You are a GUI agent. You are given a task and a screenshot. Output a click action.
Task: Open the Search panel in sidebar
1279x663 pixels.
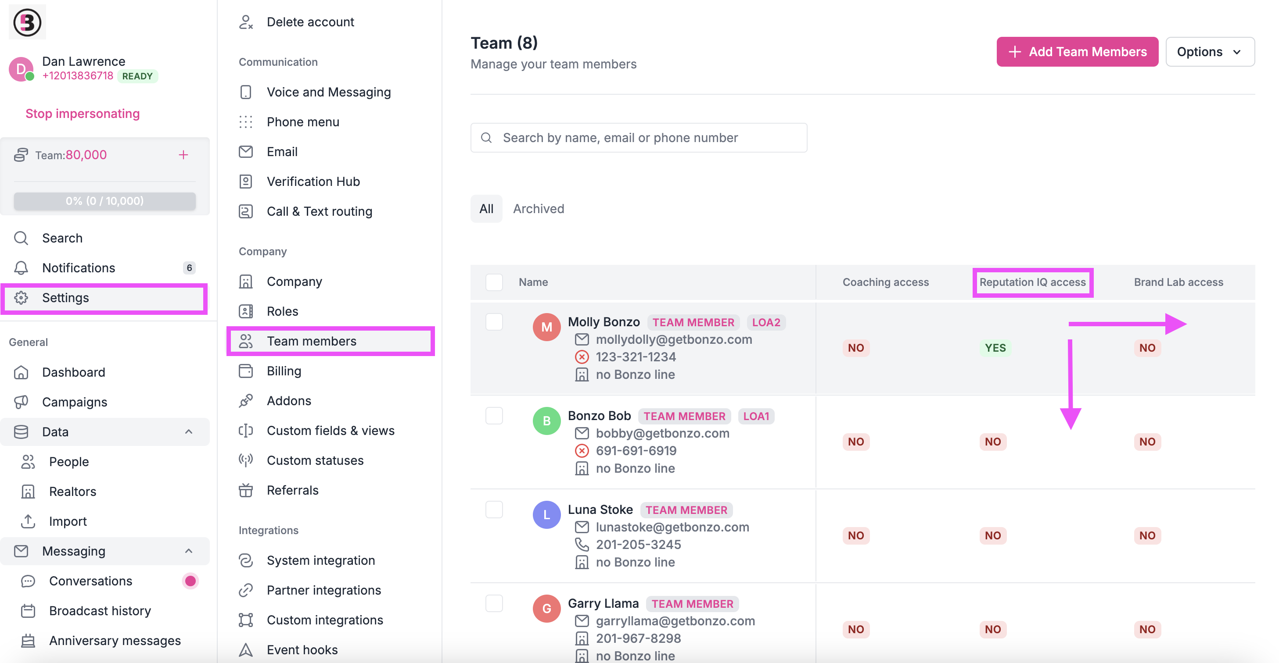[x=62, y=238]
